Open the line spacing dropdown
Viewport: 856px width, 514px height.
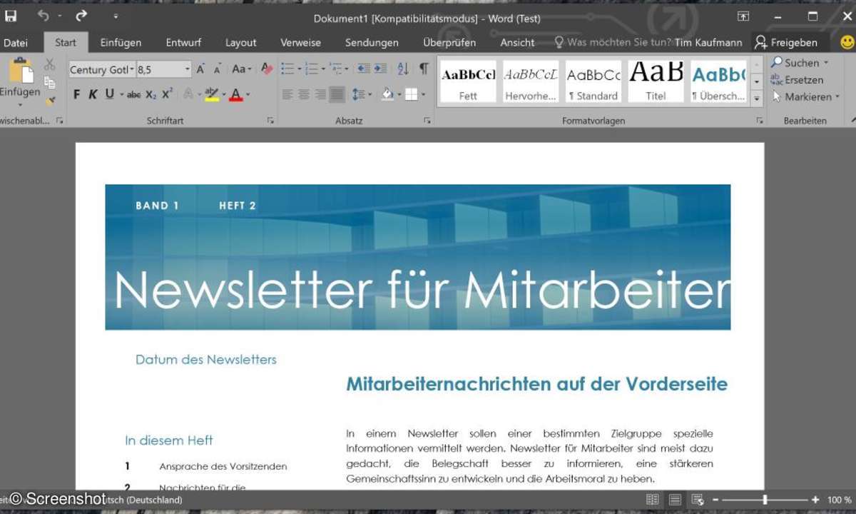362,94
